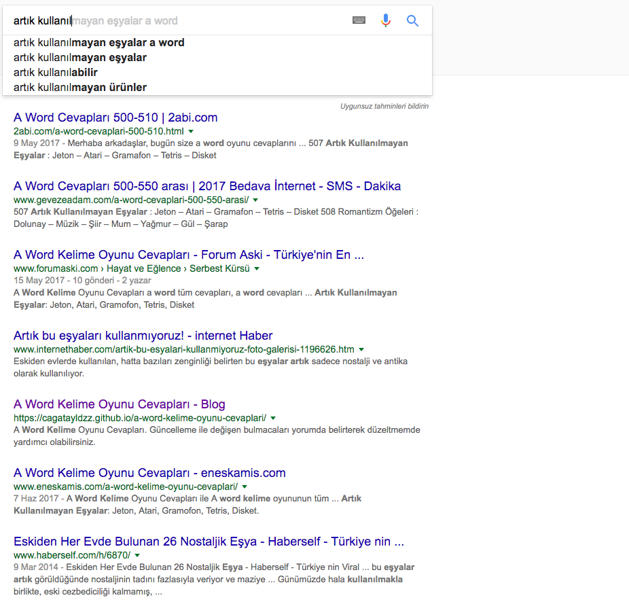Viewport: 629px width, 602px height.
Task: Expand the arrow next to gevezeadam.com URL
Action: tap(255, 200)
